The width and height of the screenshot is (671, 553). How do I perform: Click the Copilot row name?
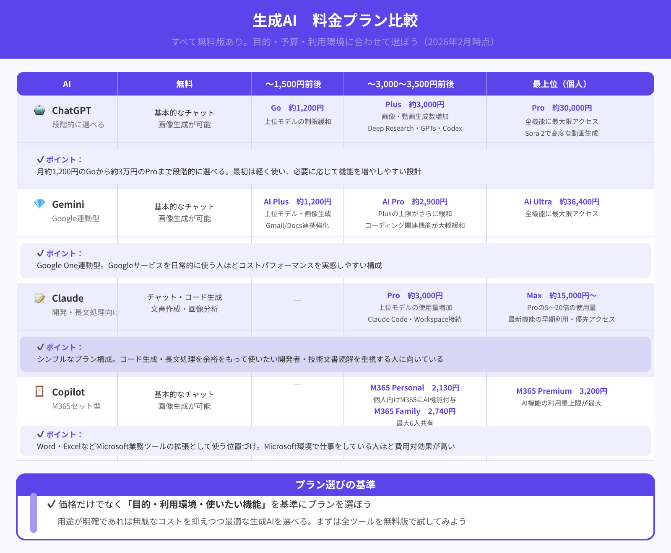(x=68, y=392)
